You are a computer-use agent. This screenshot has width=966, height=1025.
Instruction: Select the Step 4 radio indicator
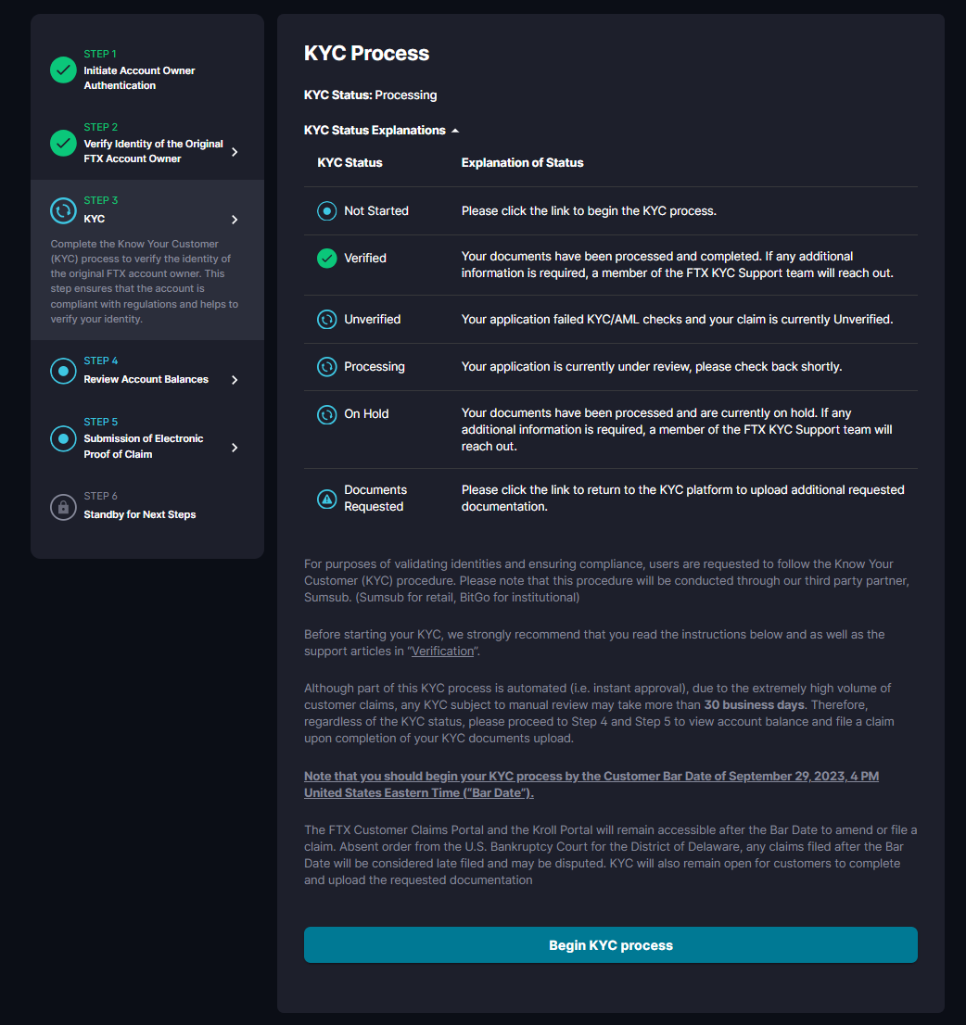click(62, 371)
